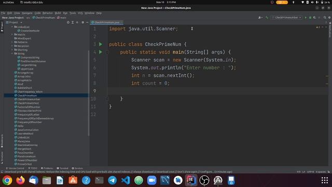Screen dimensions: 332x187
Task: Run with coverage icon
Action: (314, 18)
